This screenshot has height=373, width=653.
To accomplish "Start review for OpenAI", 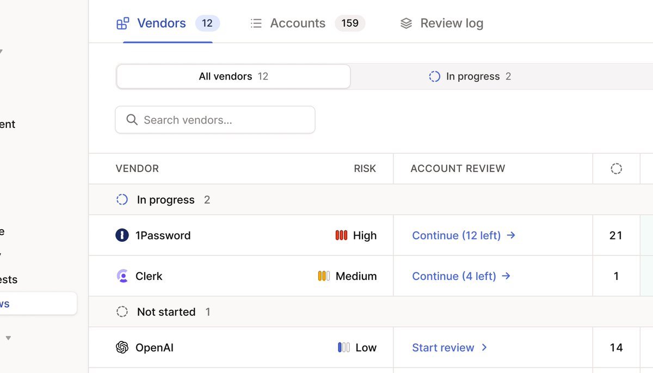I will [449, 347].
